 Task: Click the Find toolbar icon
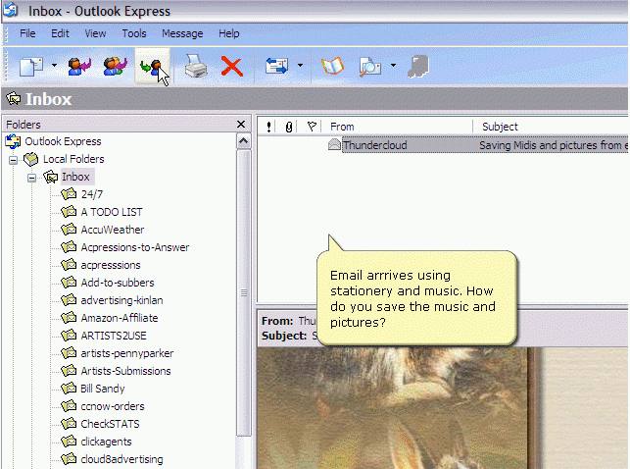(370, 67)
